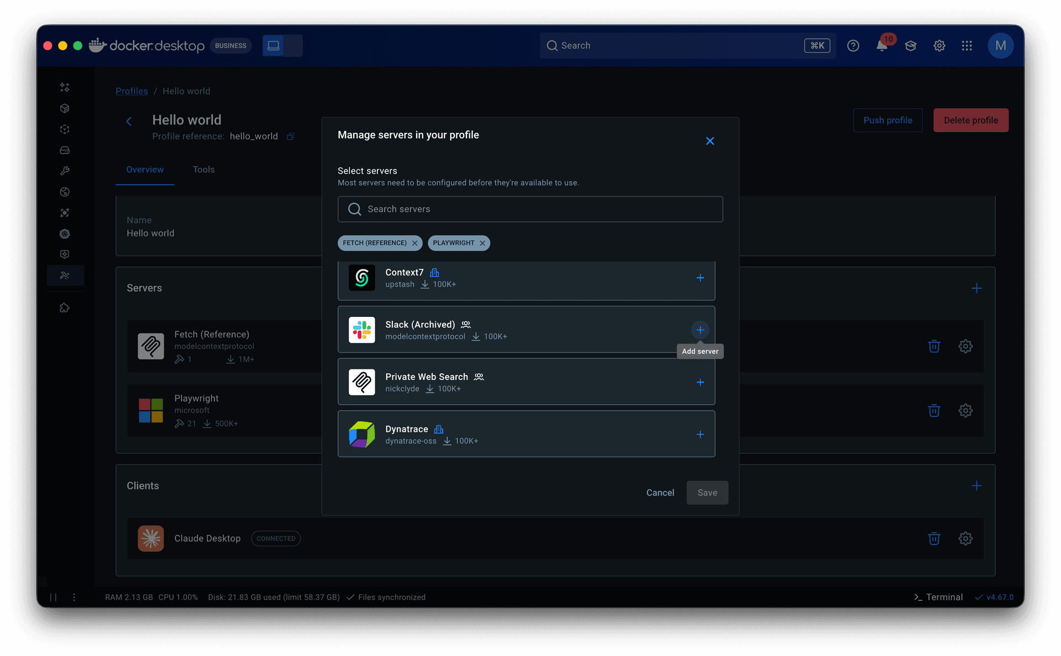Switch to the Tools tab

(x=203, y=170)
